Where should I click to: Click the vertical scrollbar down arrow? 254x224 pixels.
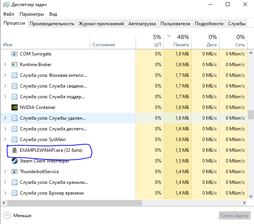pyautogui.click(x=251, y=196)
